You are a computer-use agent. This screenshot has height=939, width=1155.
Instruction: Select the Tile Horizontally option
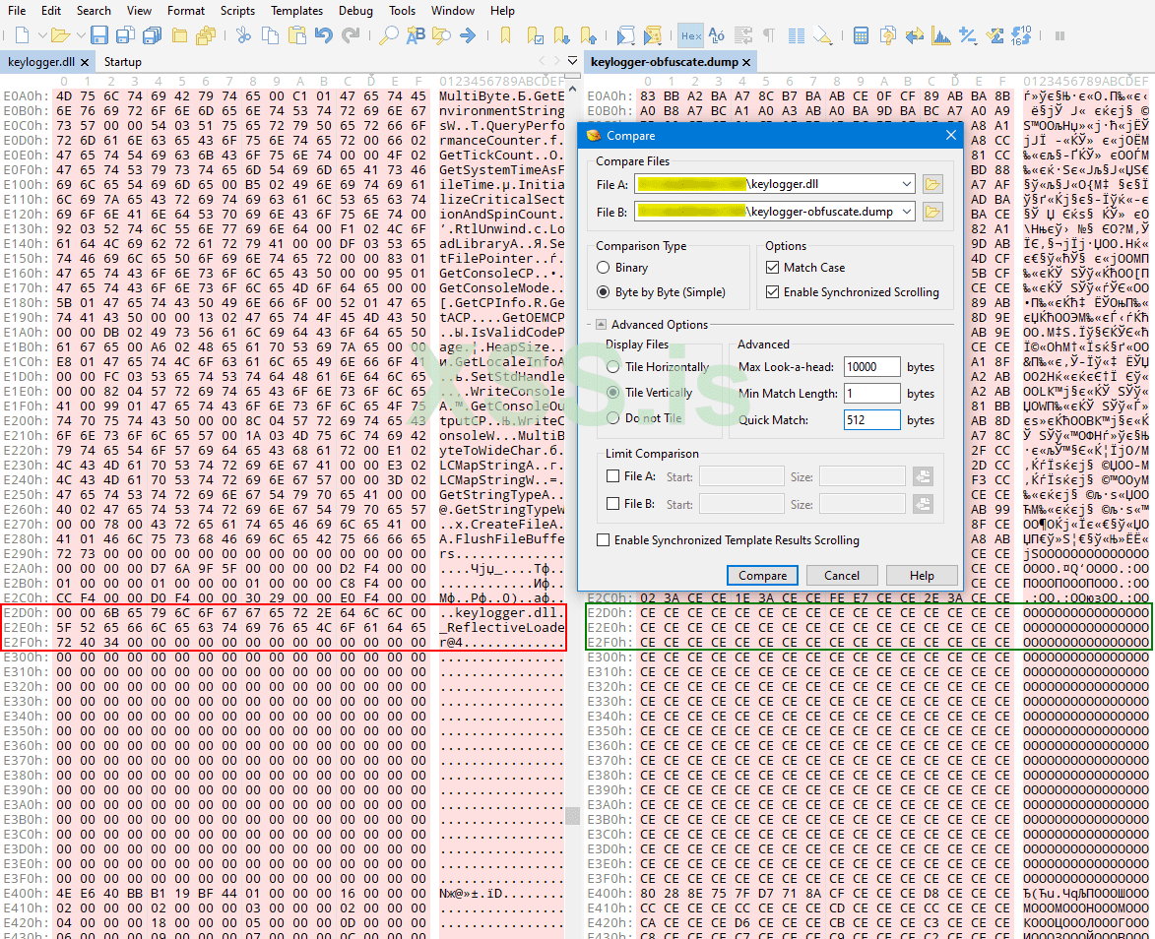[612, 367]
